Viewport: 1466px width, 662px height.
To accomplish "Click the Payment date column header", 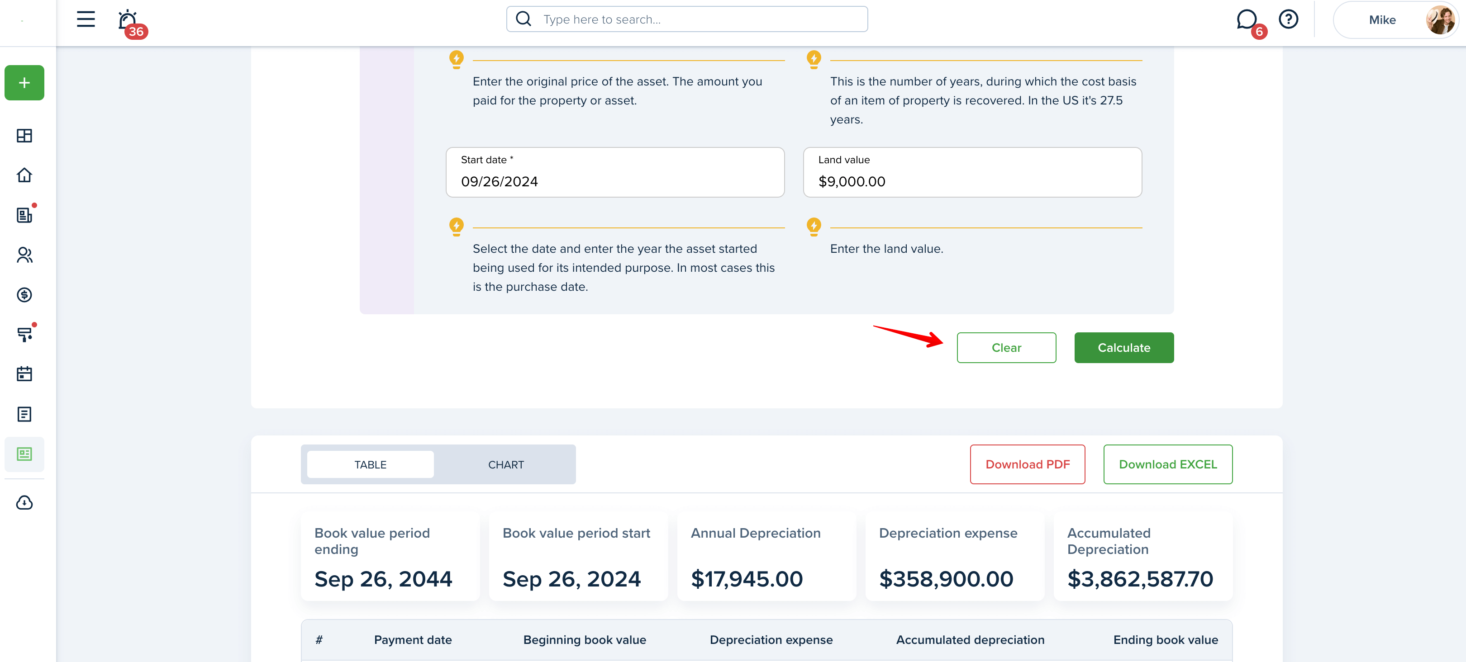I will 413,640.
